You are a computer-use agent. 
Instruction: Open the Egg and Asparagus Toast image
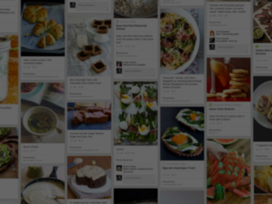[182, 134]
